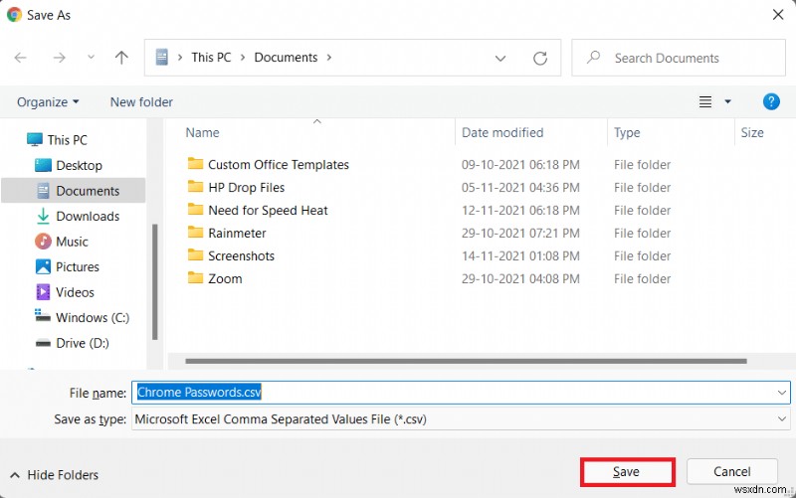Click the file list horizontal scrollbar
Viewport: 796px width, 498px height.
(x=466, y=361)
